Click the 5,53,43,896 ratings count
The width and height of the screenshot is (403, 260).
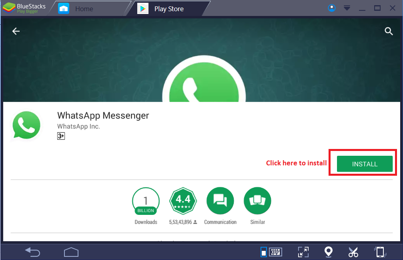coord(180,222)
